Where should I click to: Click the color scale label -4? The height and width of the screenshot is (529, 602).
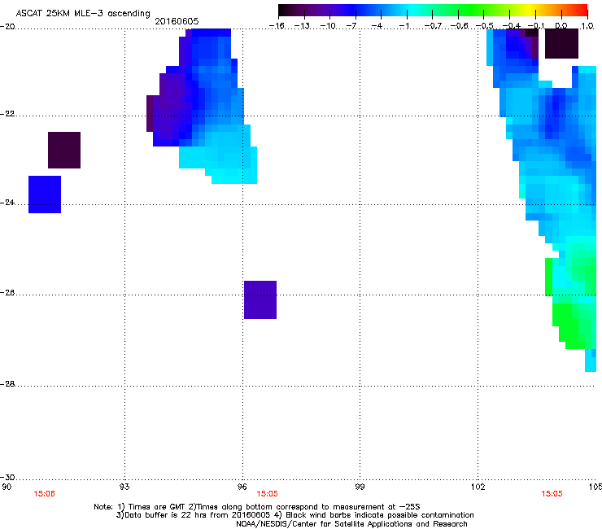pyautogui.click(x=377, y=26)
